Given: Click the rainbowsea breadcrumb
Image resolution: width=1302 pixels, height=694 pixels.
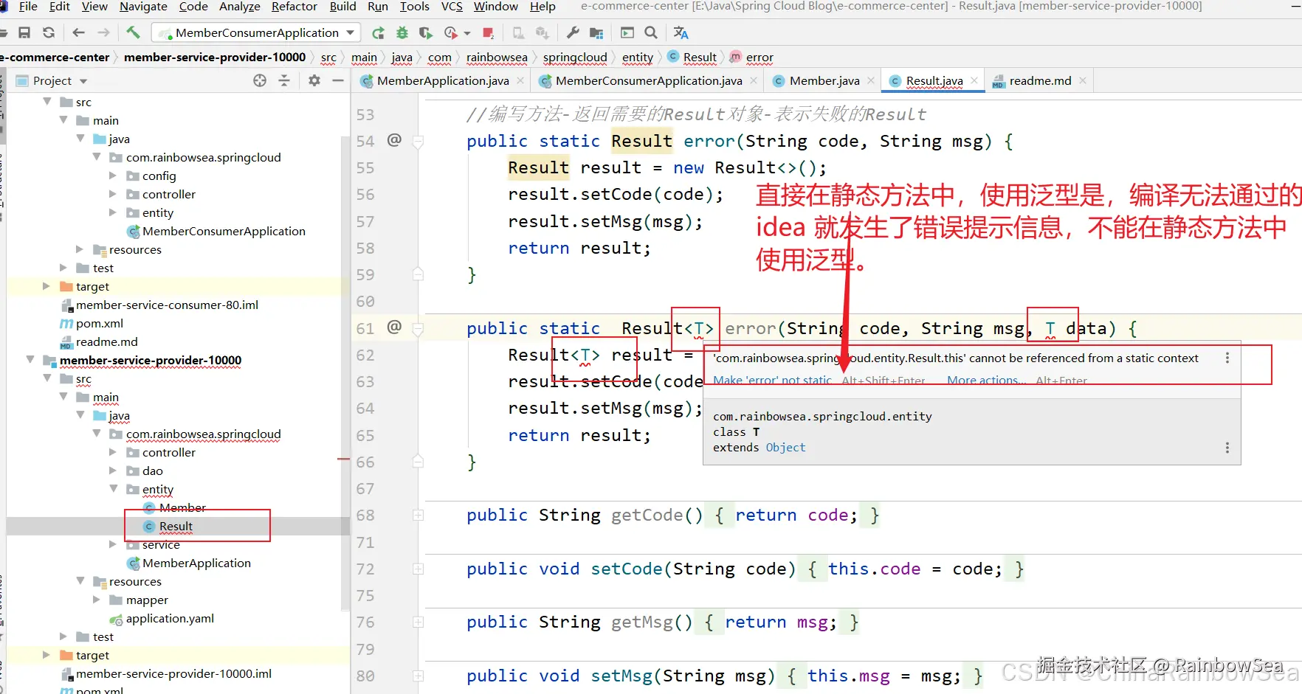Looking at the screenshot, I should (x=497, y=58).
